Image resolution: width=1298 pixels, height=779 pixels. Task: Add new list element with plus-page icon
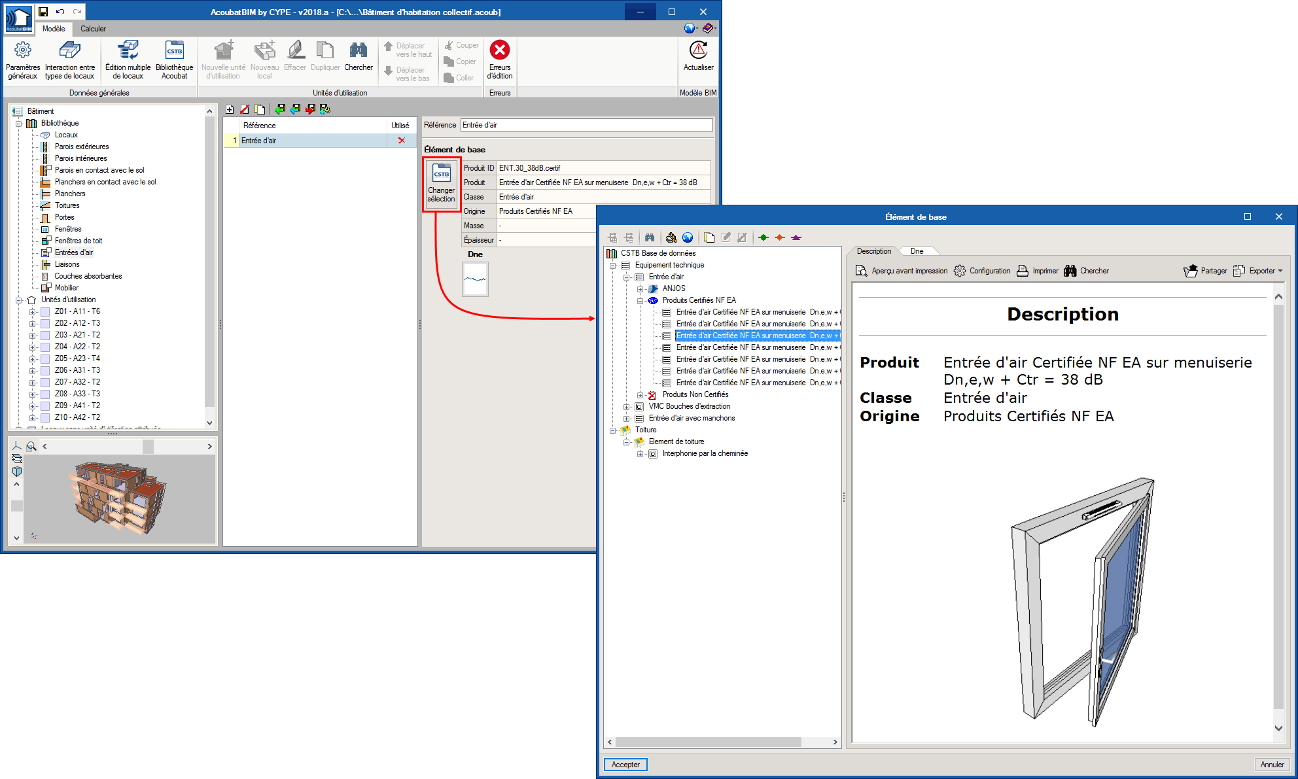click(230, 109)
